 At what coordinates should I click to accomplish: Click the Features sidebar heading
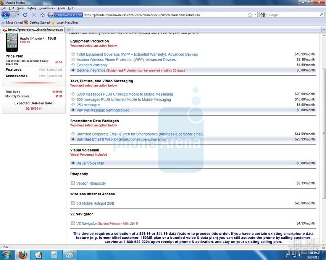point(13,70)
